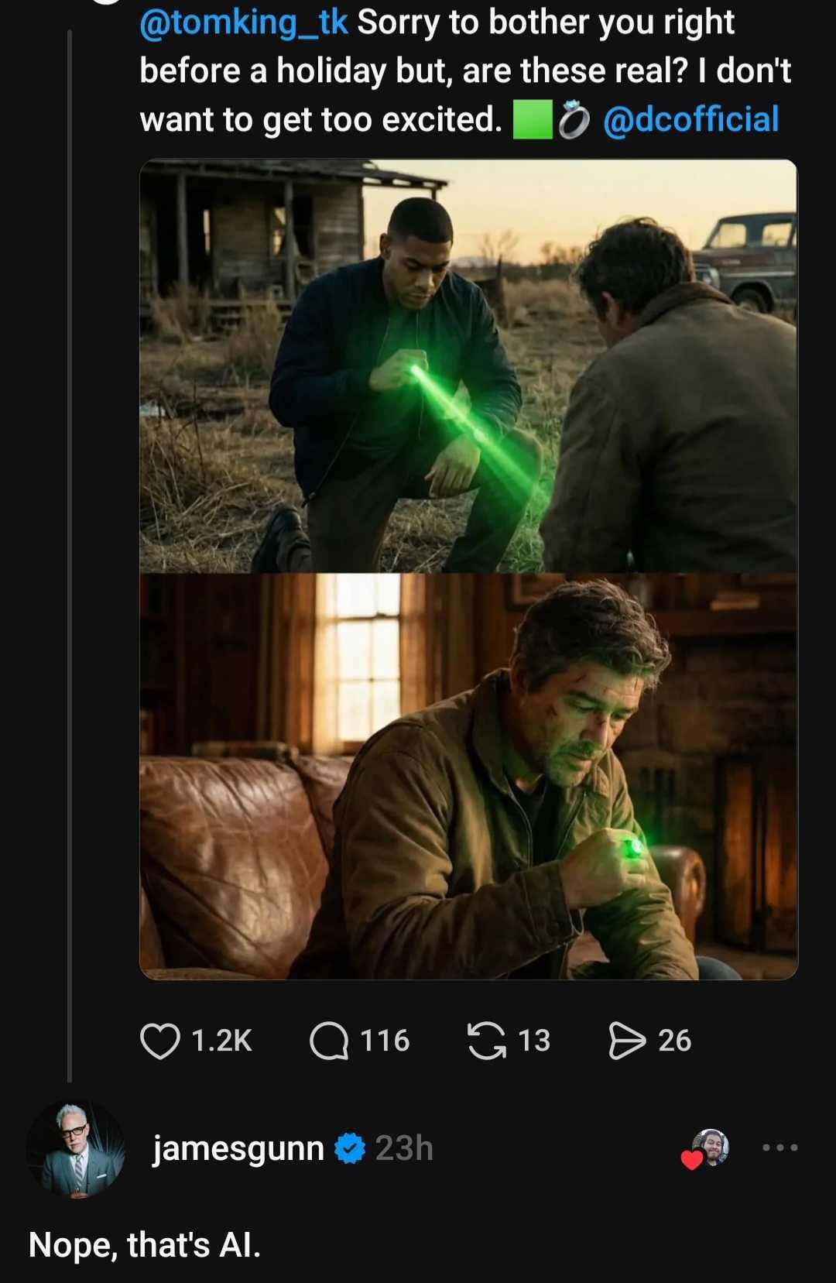Open the jamesgunn username link
The height and width of the screenshot is (1283, 836).
238,1147
